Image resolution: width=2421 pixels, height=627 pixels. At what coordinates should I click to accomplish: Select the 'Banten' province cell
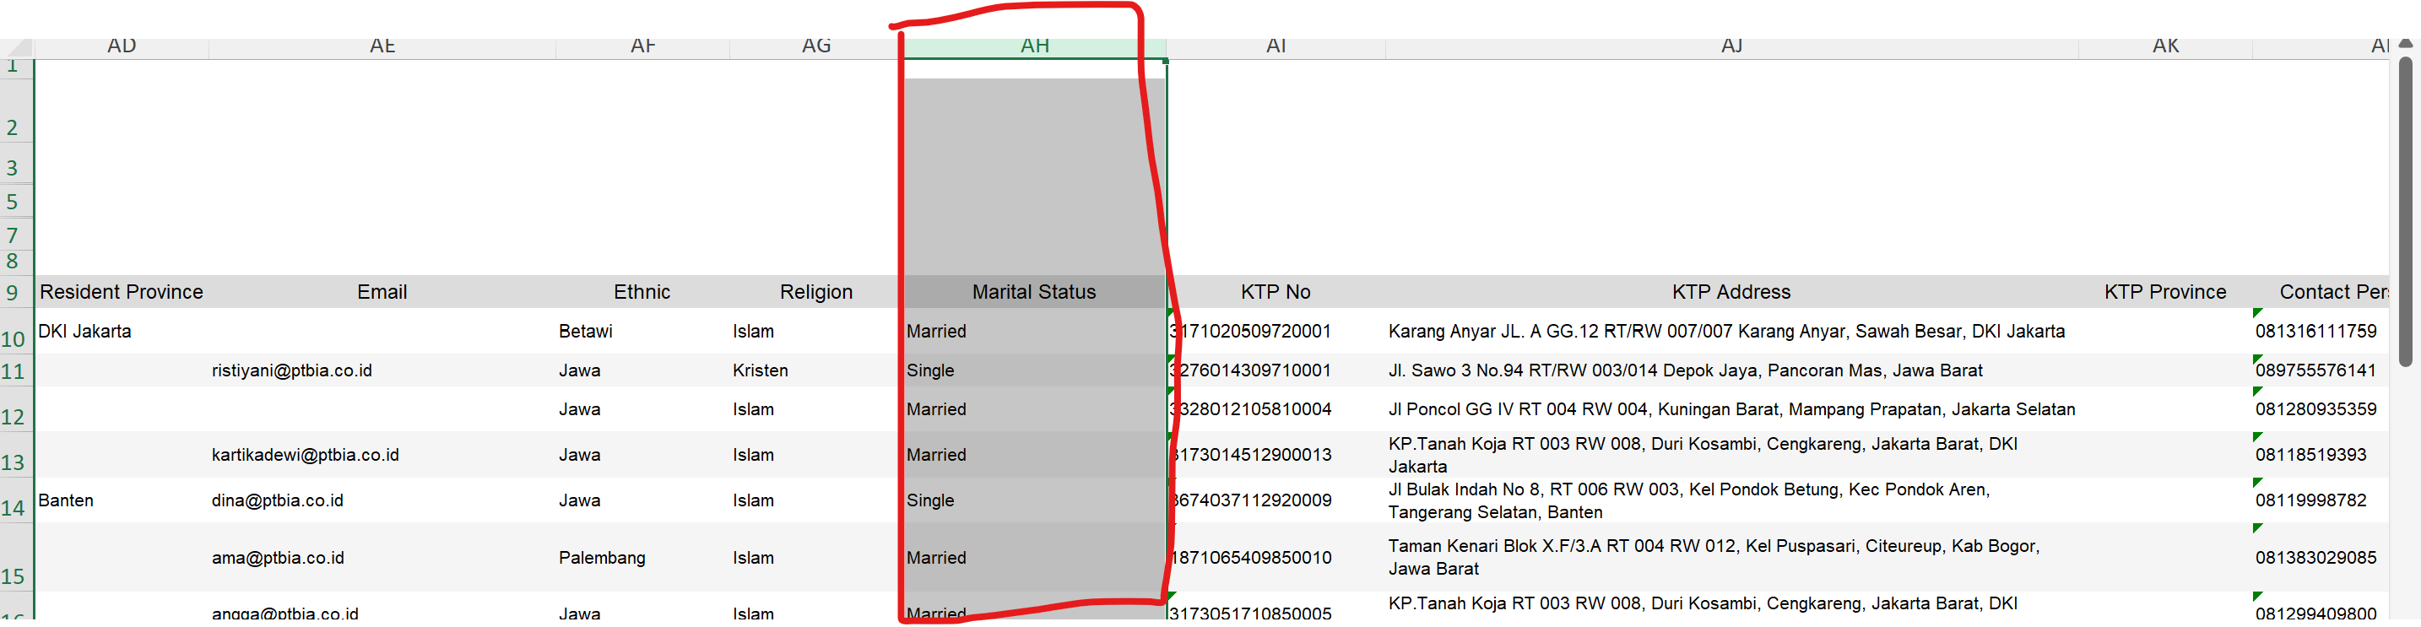click(x=122, y=501)
